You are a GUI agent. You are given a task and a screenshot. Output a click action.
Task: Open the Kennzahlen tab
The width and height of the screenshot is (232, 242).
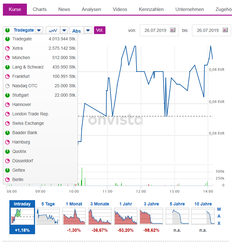tap(151, 9)
